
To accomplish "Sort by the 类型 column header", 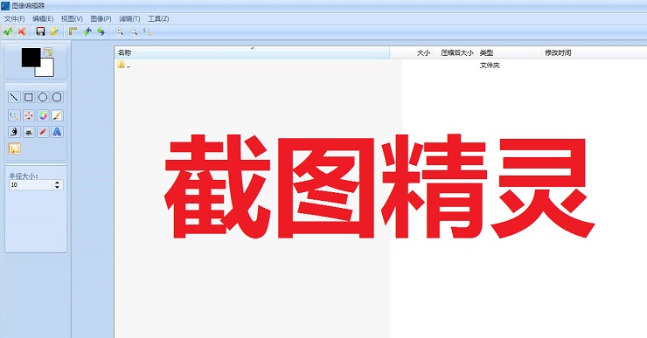I will click(x=510, y=52).
